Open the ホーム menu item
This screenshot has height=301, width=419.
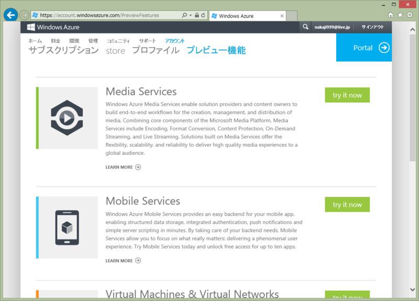(35, 41)
